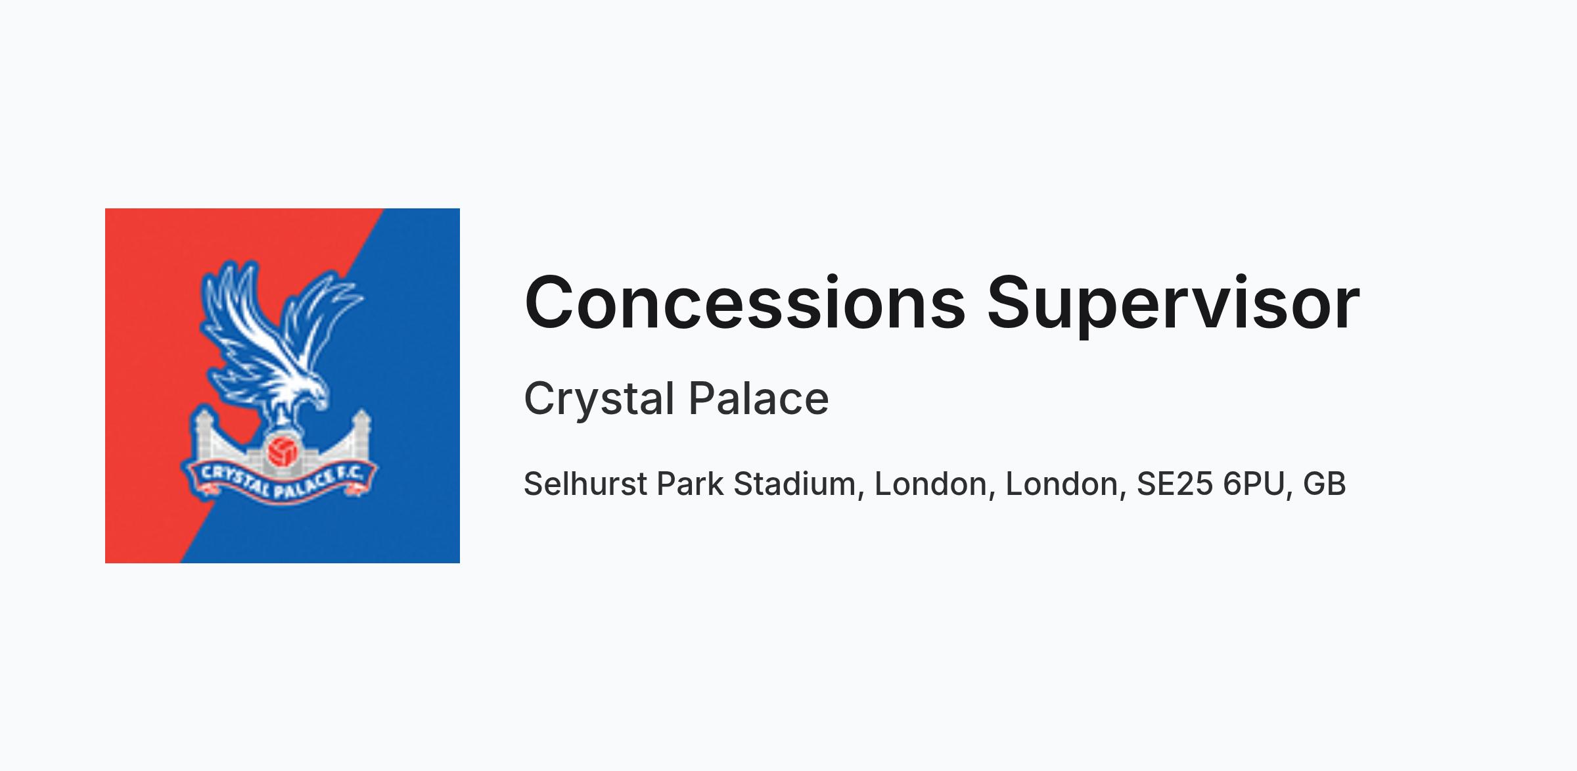Click the red football under the eagle

point(283,452)
